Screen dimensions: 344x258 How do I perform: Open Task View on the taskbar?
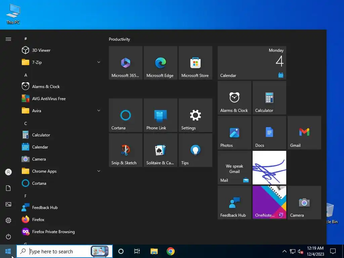tap(137, 251)
